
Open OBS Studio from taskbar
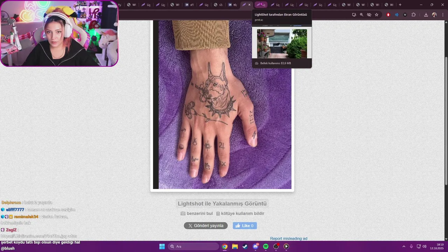coord(276,246)
